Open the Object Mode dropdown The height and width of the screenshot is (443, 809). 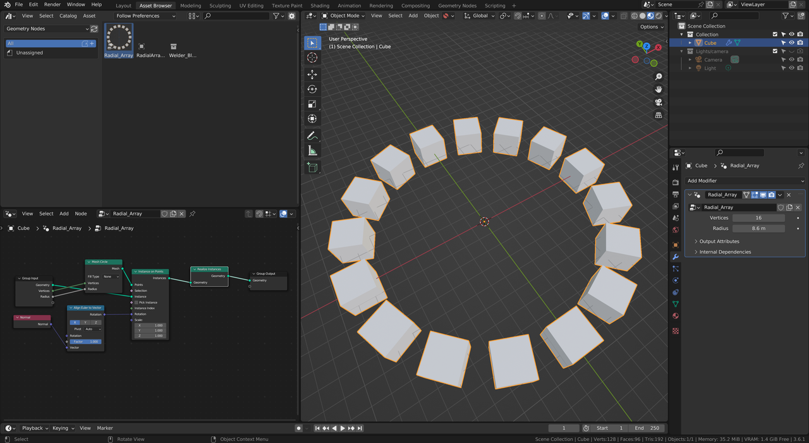tap(343, 16)
